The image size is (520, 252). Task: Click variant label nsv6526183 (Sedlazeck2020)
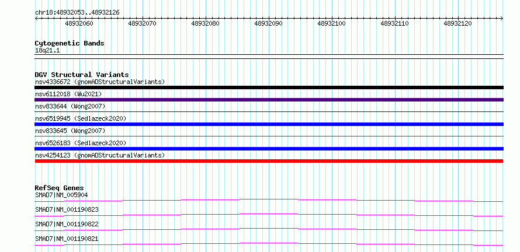tap(81, 143)
